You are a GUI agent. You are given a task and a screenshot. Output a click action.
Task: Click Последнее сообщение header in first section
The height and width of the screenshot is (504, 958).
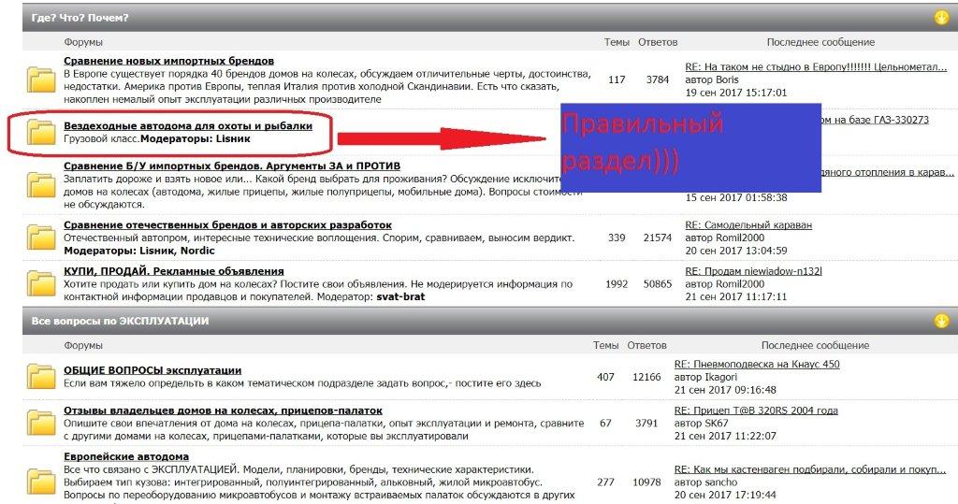820,42
